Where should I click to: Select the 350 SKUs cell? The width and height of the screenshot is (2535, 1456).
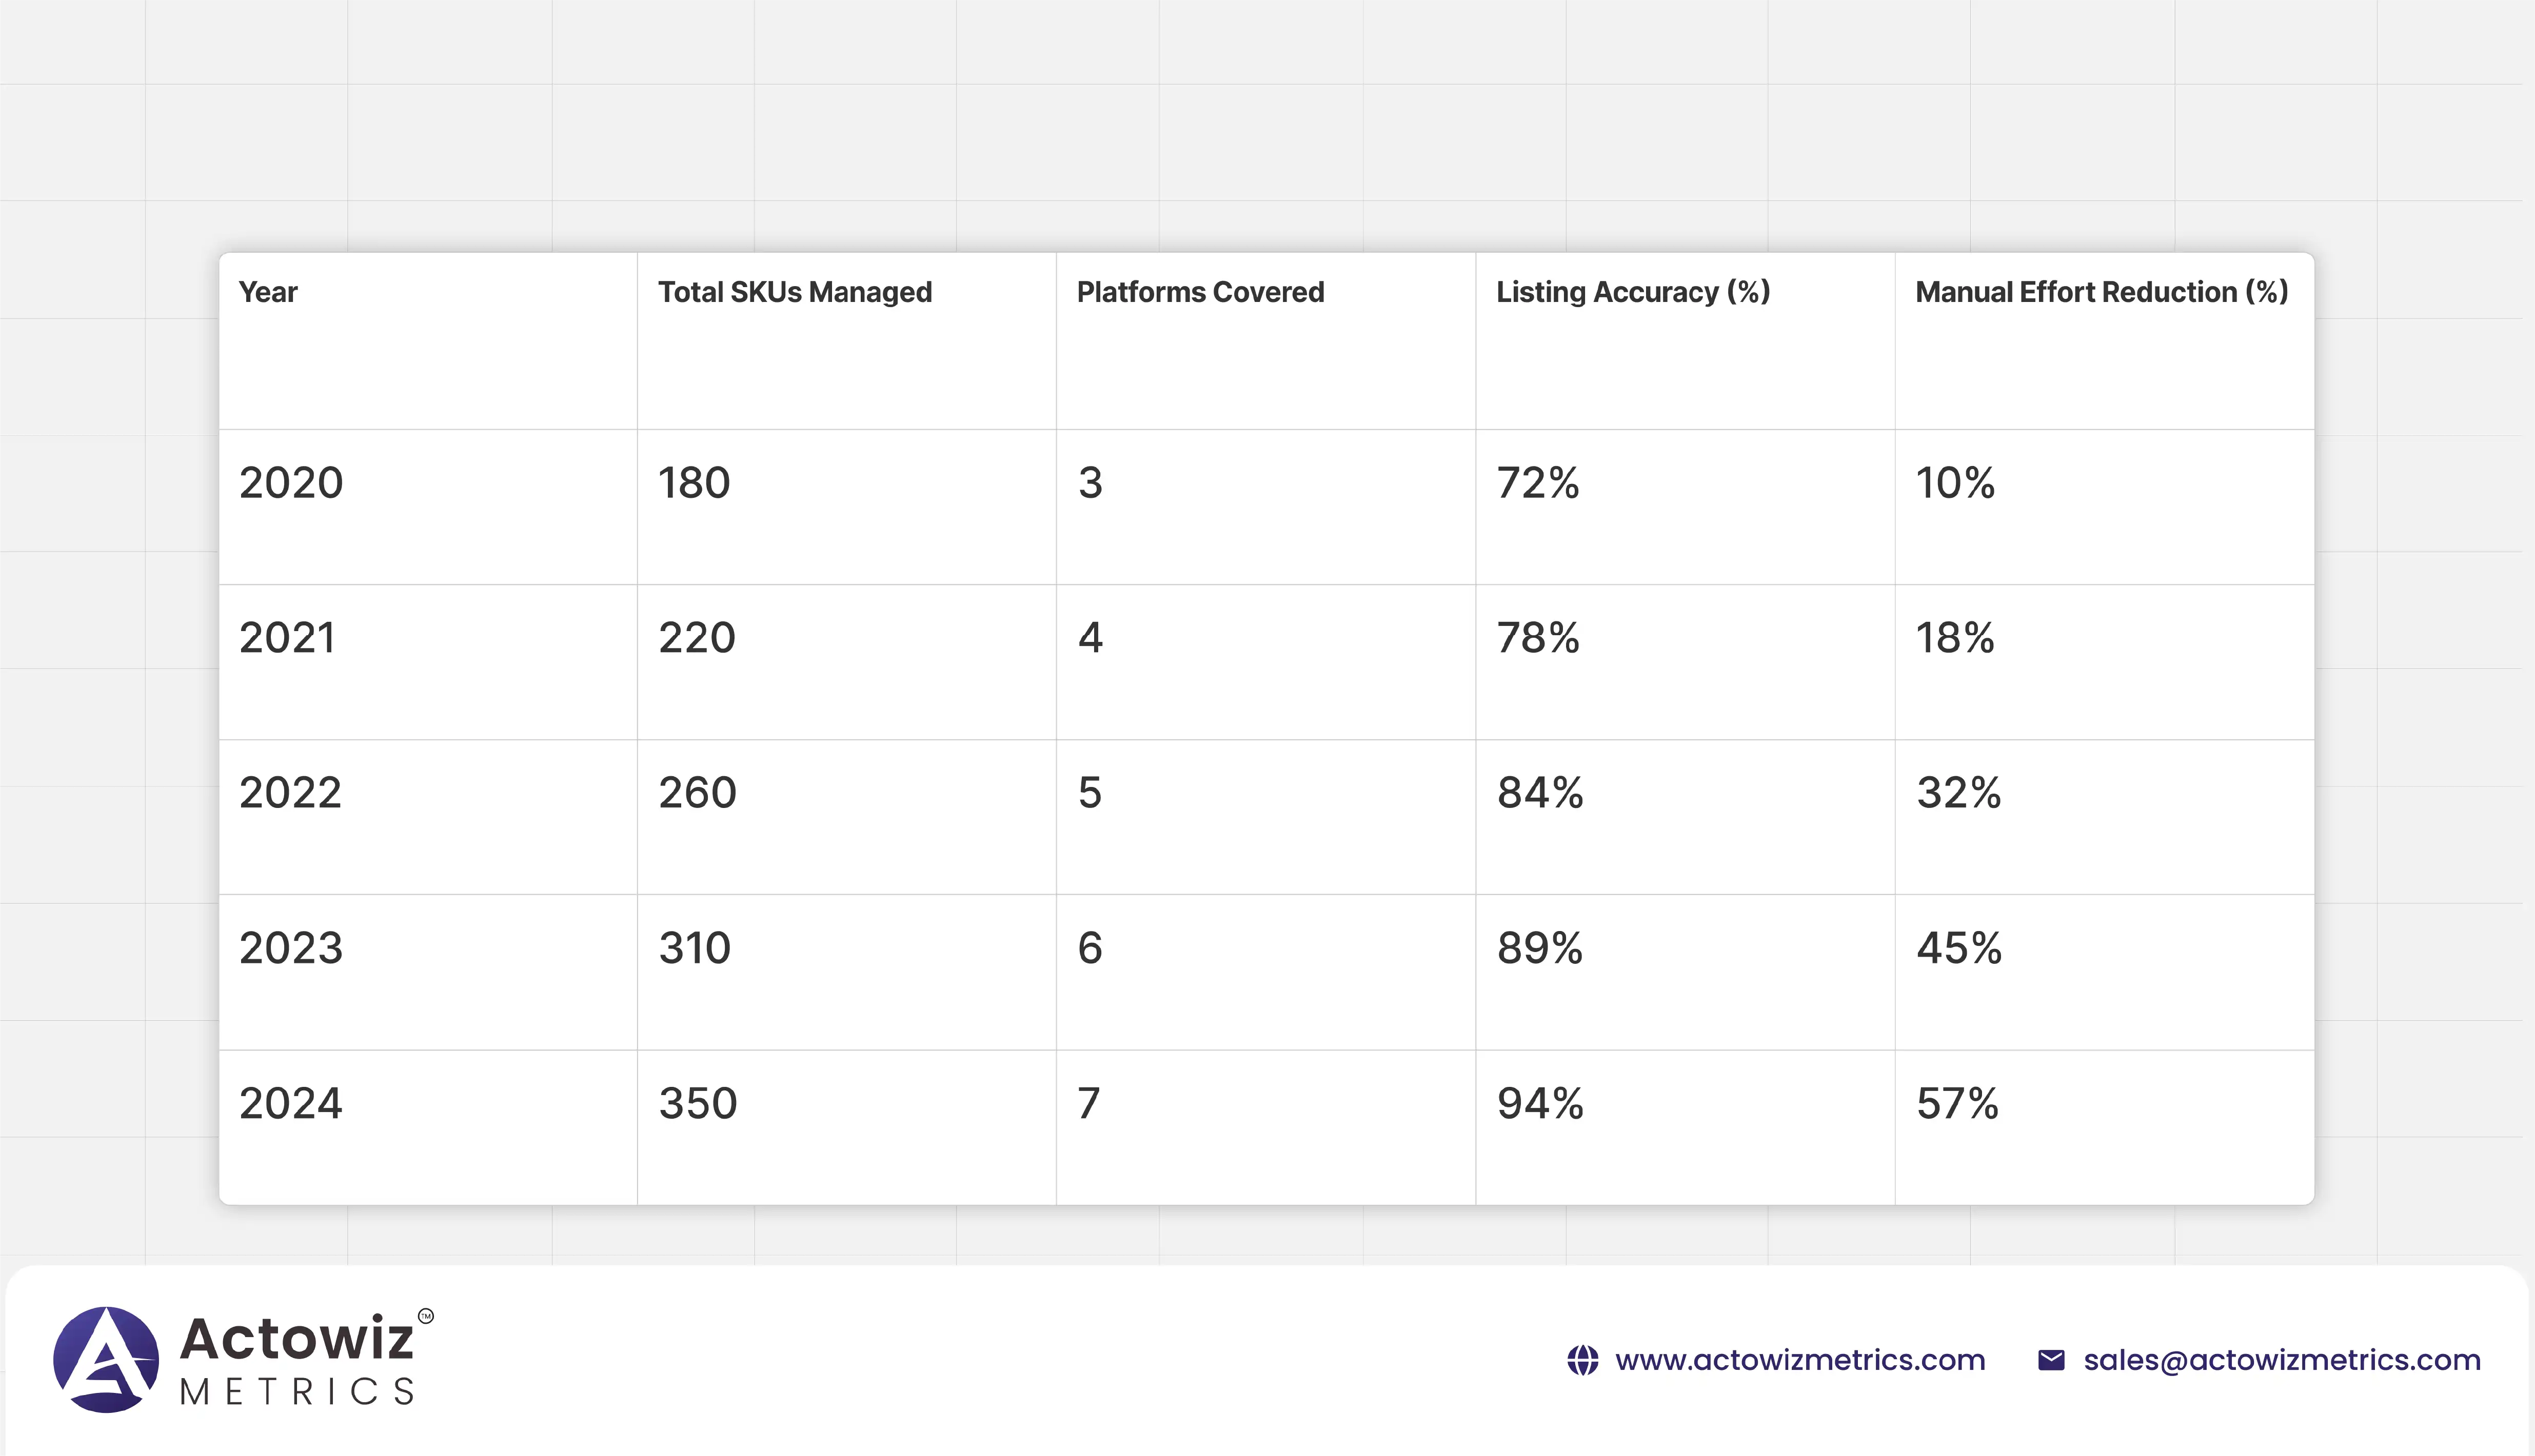697,1104
